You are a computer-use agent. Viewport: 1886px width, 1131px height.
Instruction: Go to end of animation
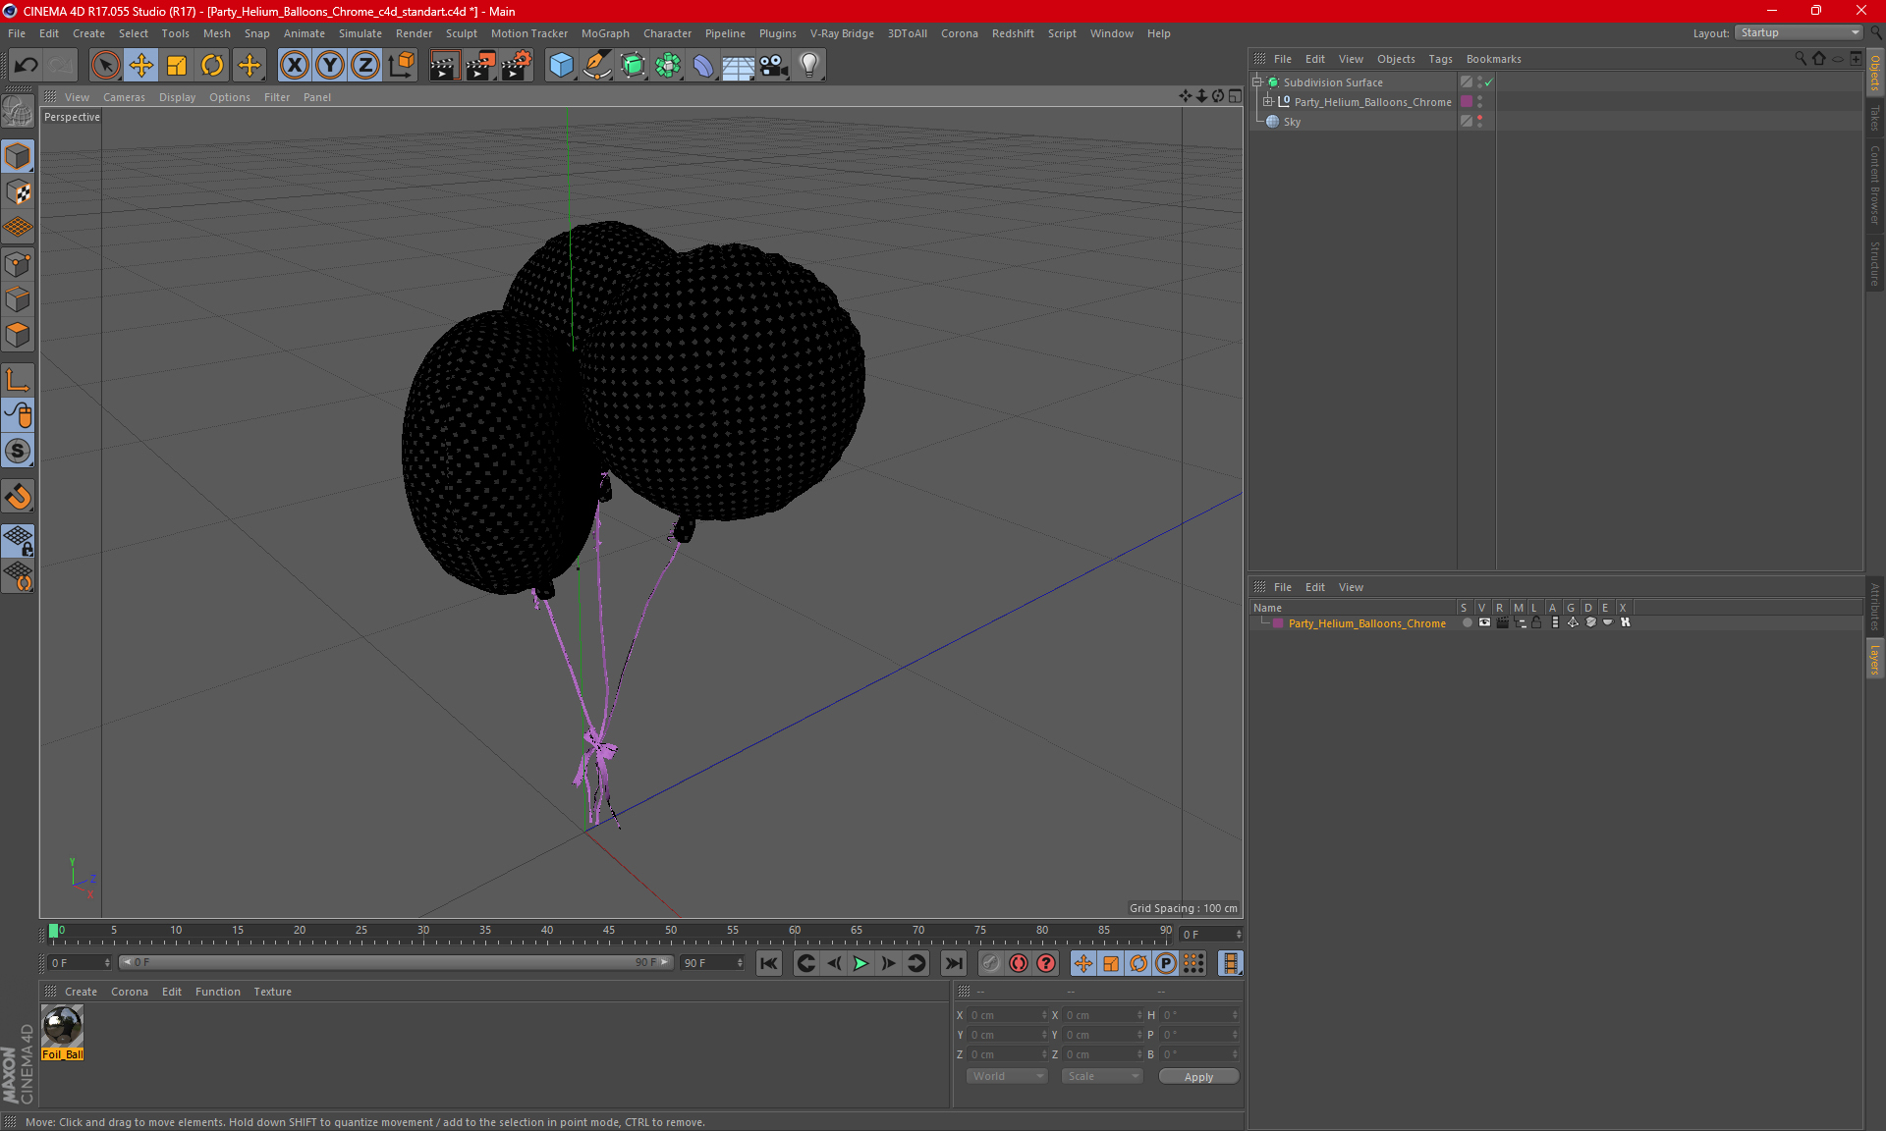click(953, 963)
